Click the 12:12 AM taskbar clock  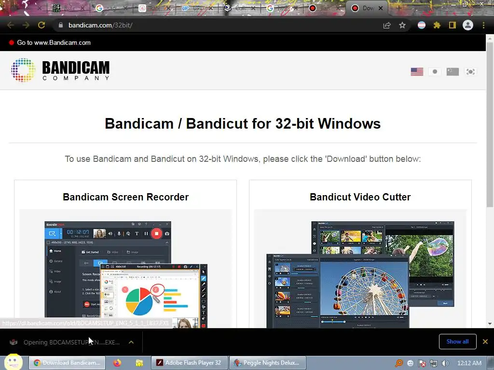(469, 363)
